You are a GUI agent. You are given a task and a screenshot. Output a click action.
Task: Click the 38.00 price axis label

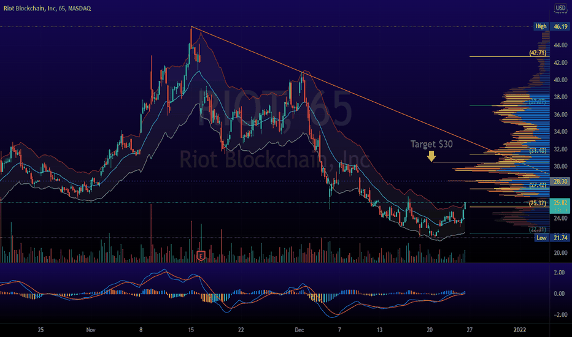(560, 97)
